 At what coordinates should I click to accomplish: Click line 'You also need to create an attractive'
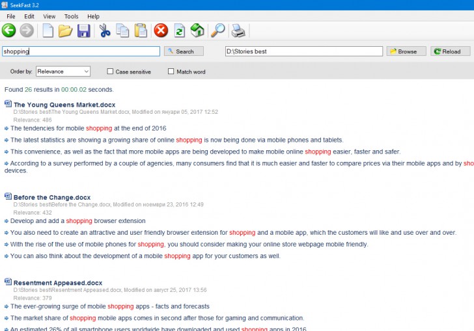[x=233, y=233]
